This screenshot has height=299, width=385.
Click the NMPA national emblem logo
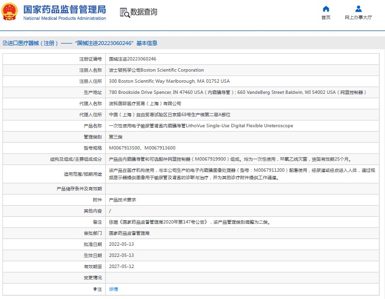click(10, 12)
